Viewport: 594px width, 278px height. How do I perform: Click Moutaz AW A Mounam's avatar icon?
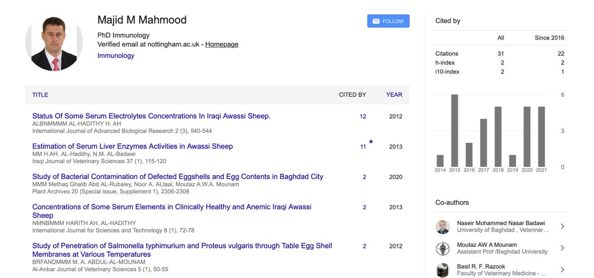click(443, 248)
